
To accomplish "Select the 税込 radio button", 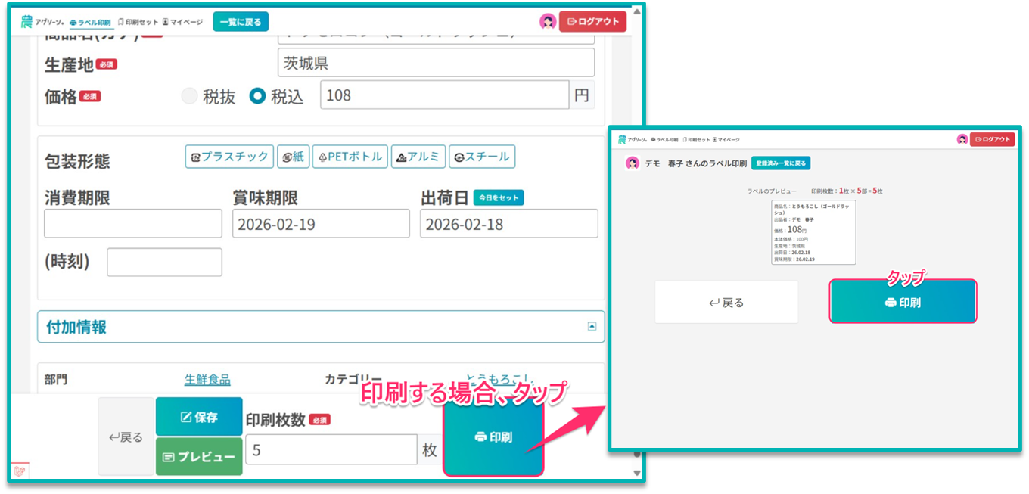I will click(x=258, y=96).
